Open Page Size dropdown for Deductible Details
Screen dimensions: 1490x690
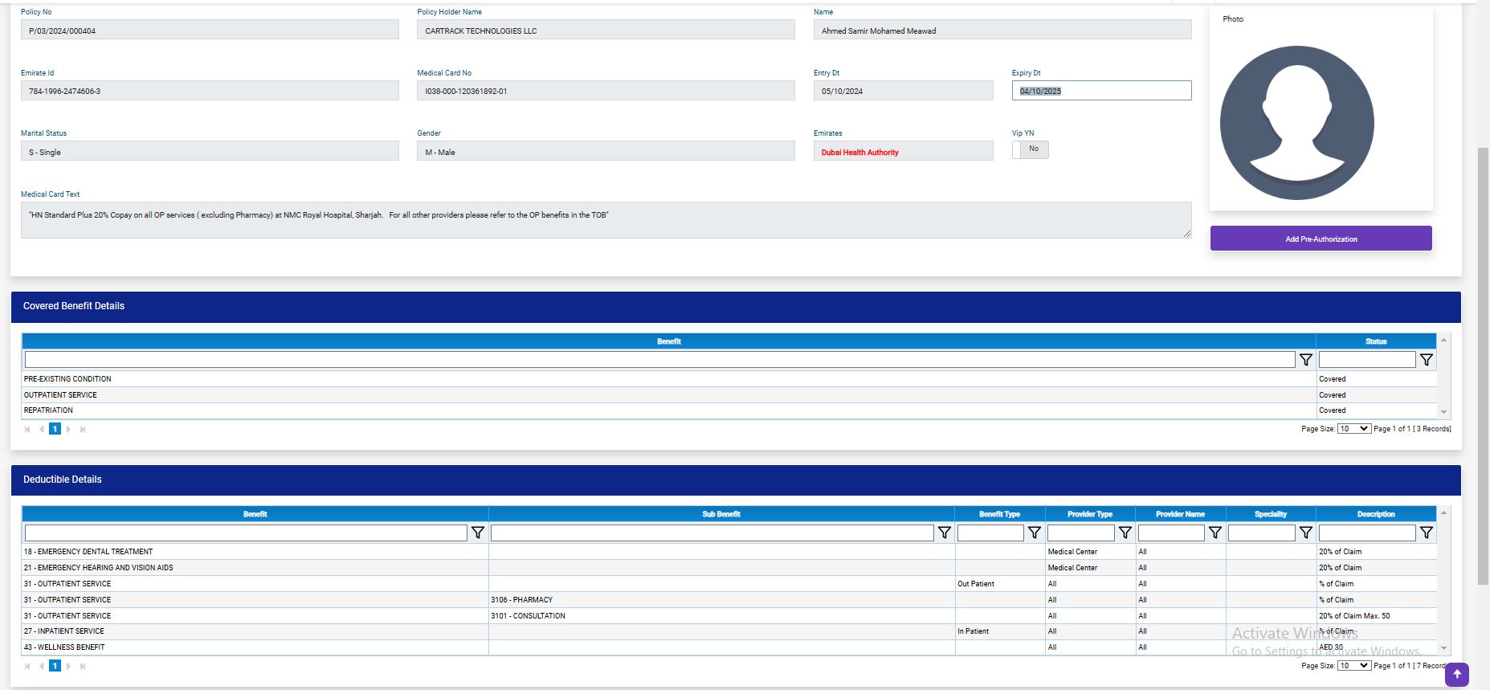(x=1353, y=666)
